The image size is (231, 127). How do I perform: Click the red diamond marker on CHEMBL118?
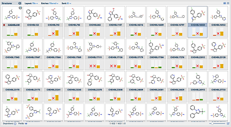coord(4,25)
